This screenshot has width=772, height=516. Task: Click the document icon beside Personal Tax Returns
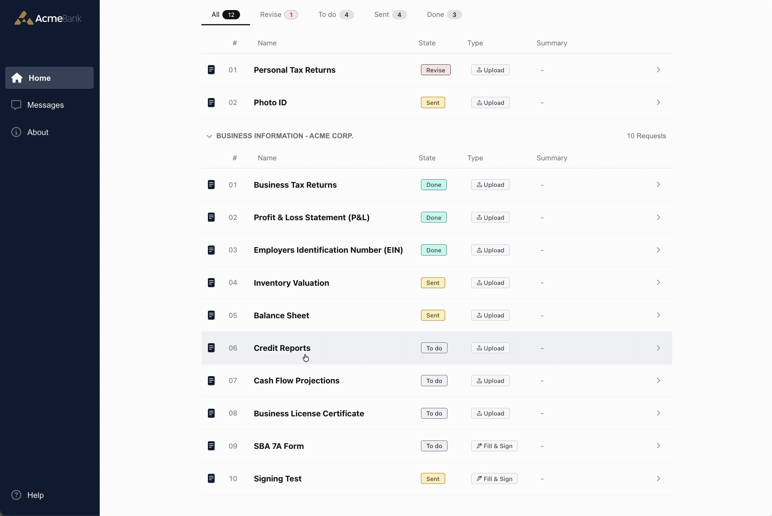pyautogui.click(x=211, y=70)
